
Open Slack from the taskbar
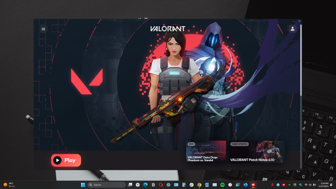coord(192,185)
